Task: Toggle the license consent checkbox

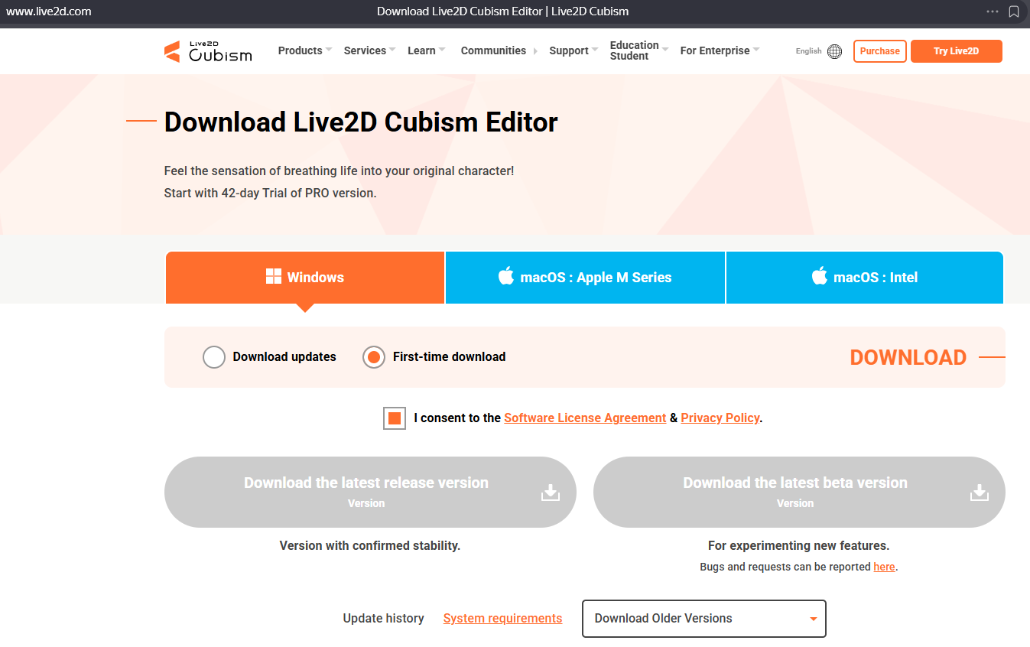Action: (x=395, y=418)
